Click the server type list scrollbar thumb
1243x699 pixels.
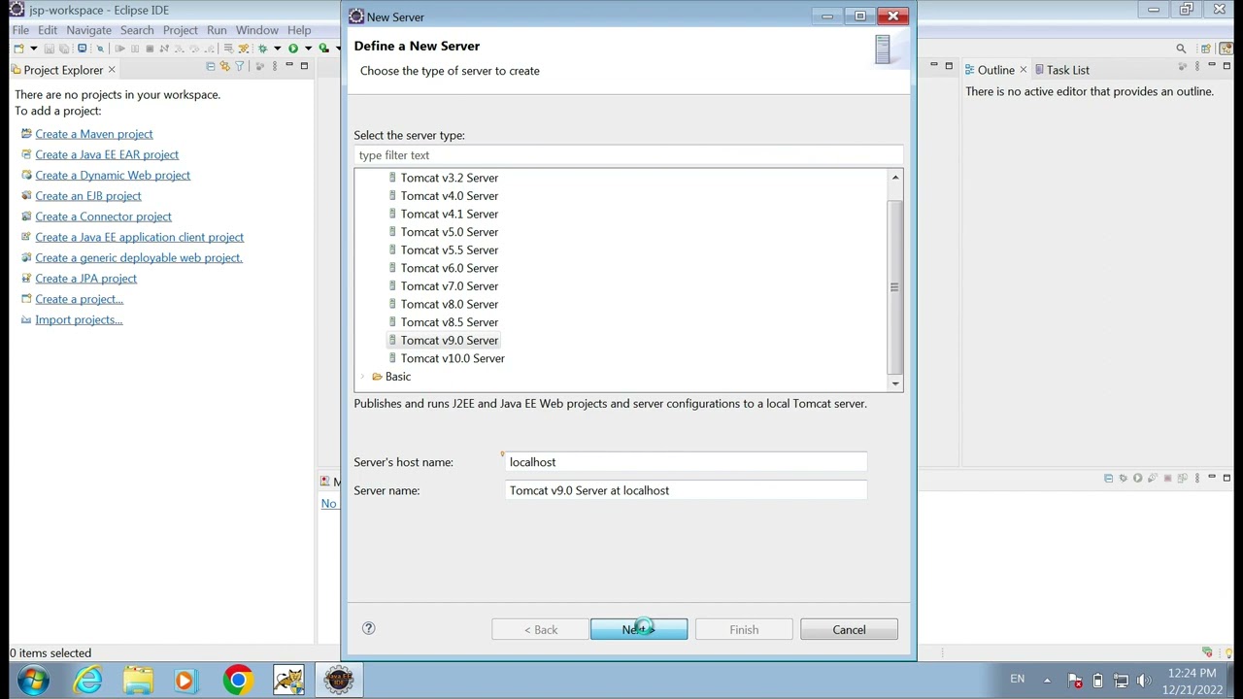895,287
